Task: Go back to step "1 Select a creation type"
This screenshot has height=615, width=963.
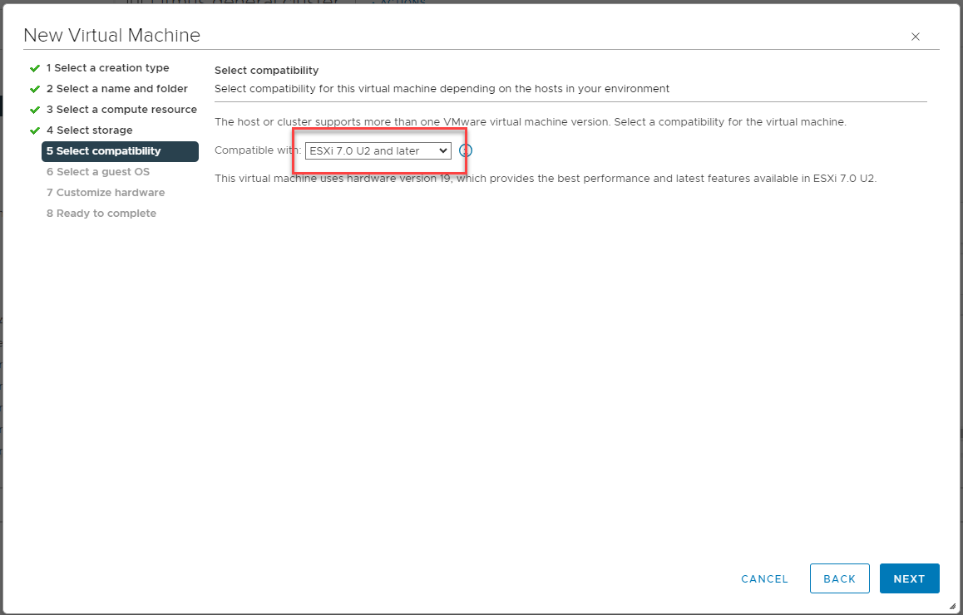Action: coord(110,67)
